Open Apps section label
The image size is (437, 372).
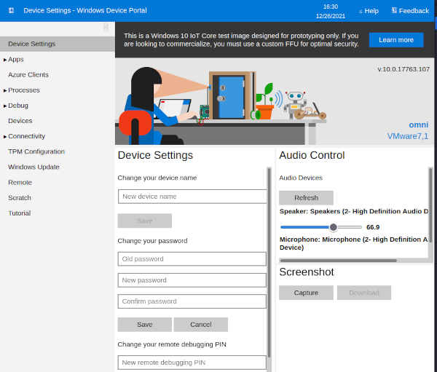tap(16, 60)
